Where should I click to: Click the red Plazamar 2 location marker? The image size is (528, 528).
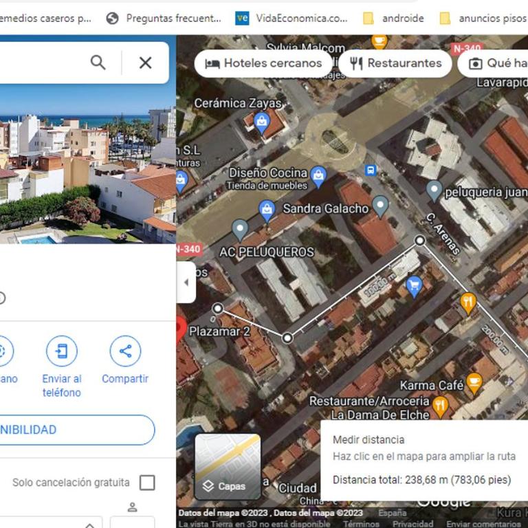[x=181, y=329]
